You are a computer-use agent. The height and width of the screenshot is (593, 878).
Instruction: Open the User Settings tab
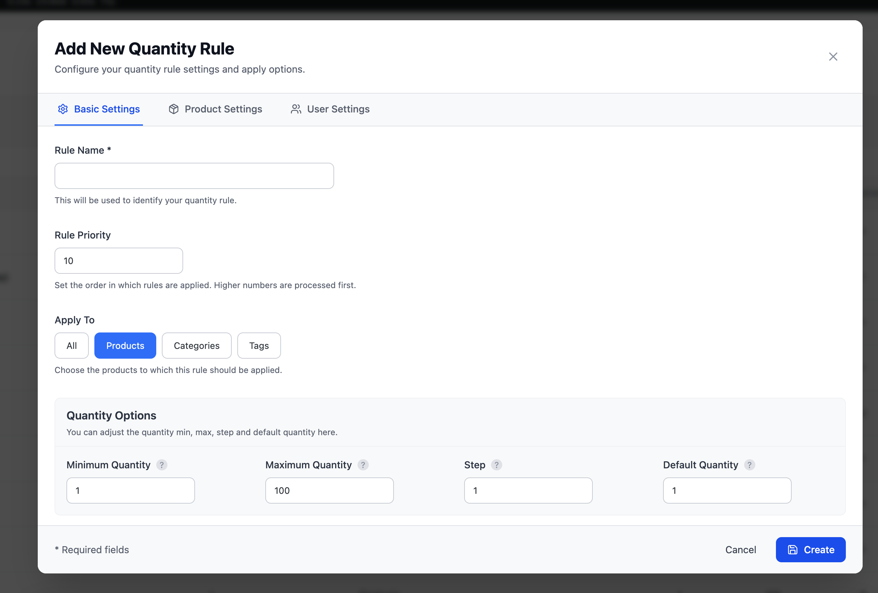338,109
